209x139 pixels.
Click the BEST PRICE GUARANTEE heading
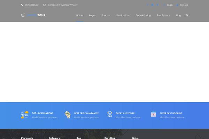click(86, 113)
